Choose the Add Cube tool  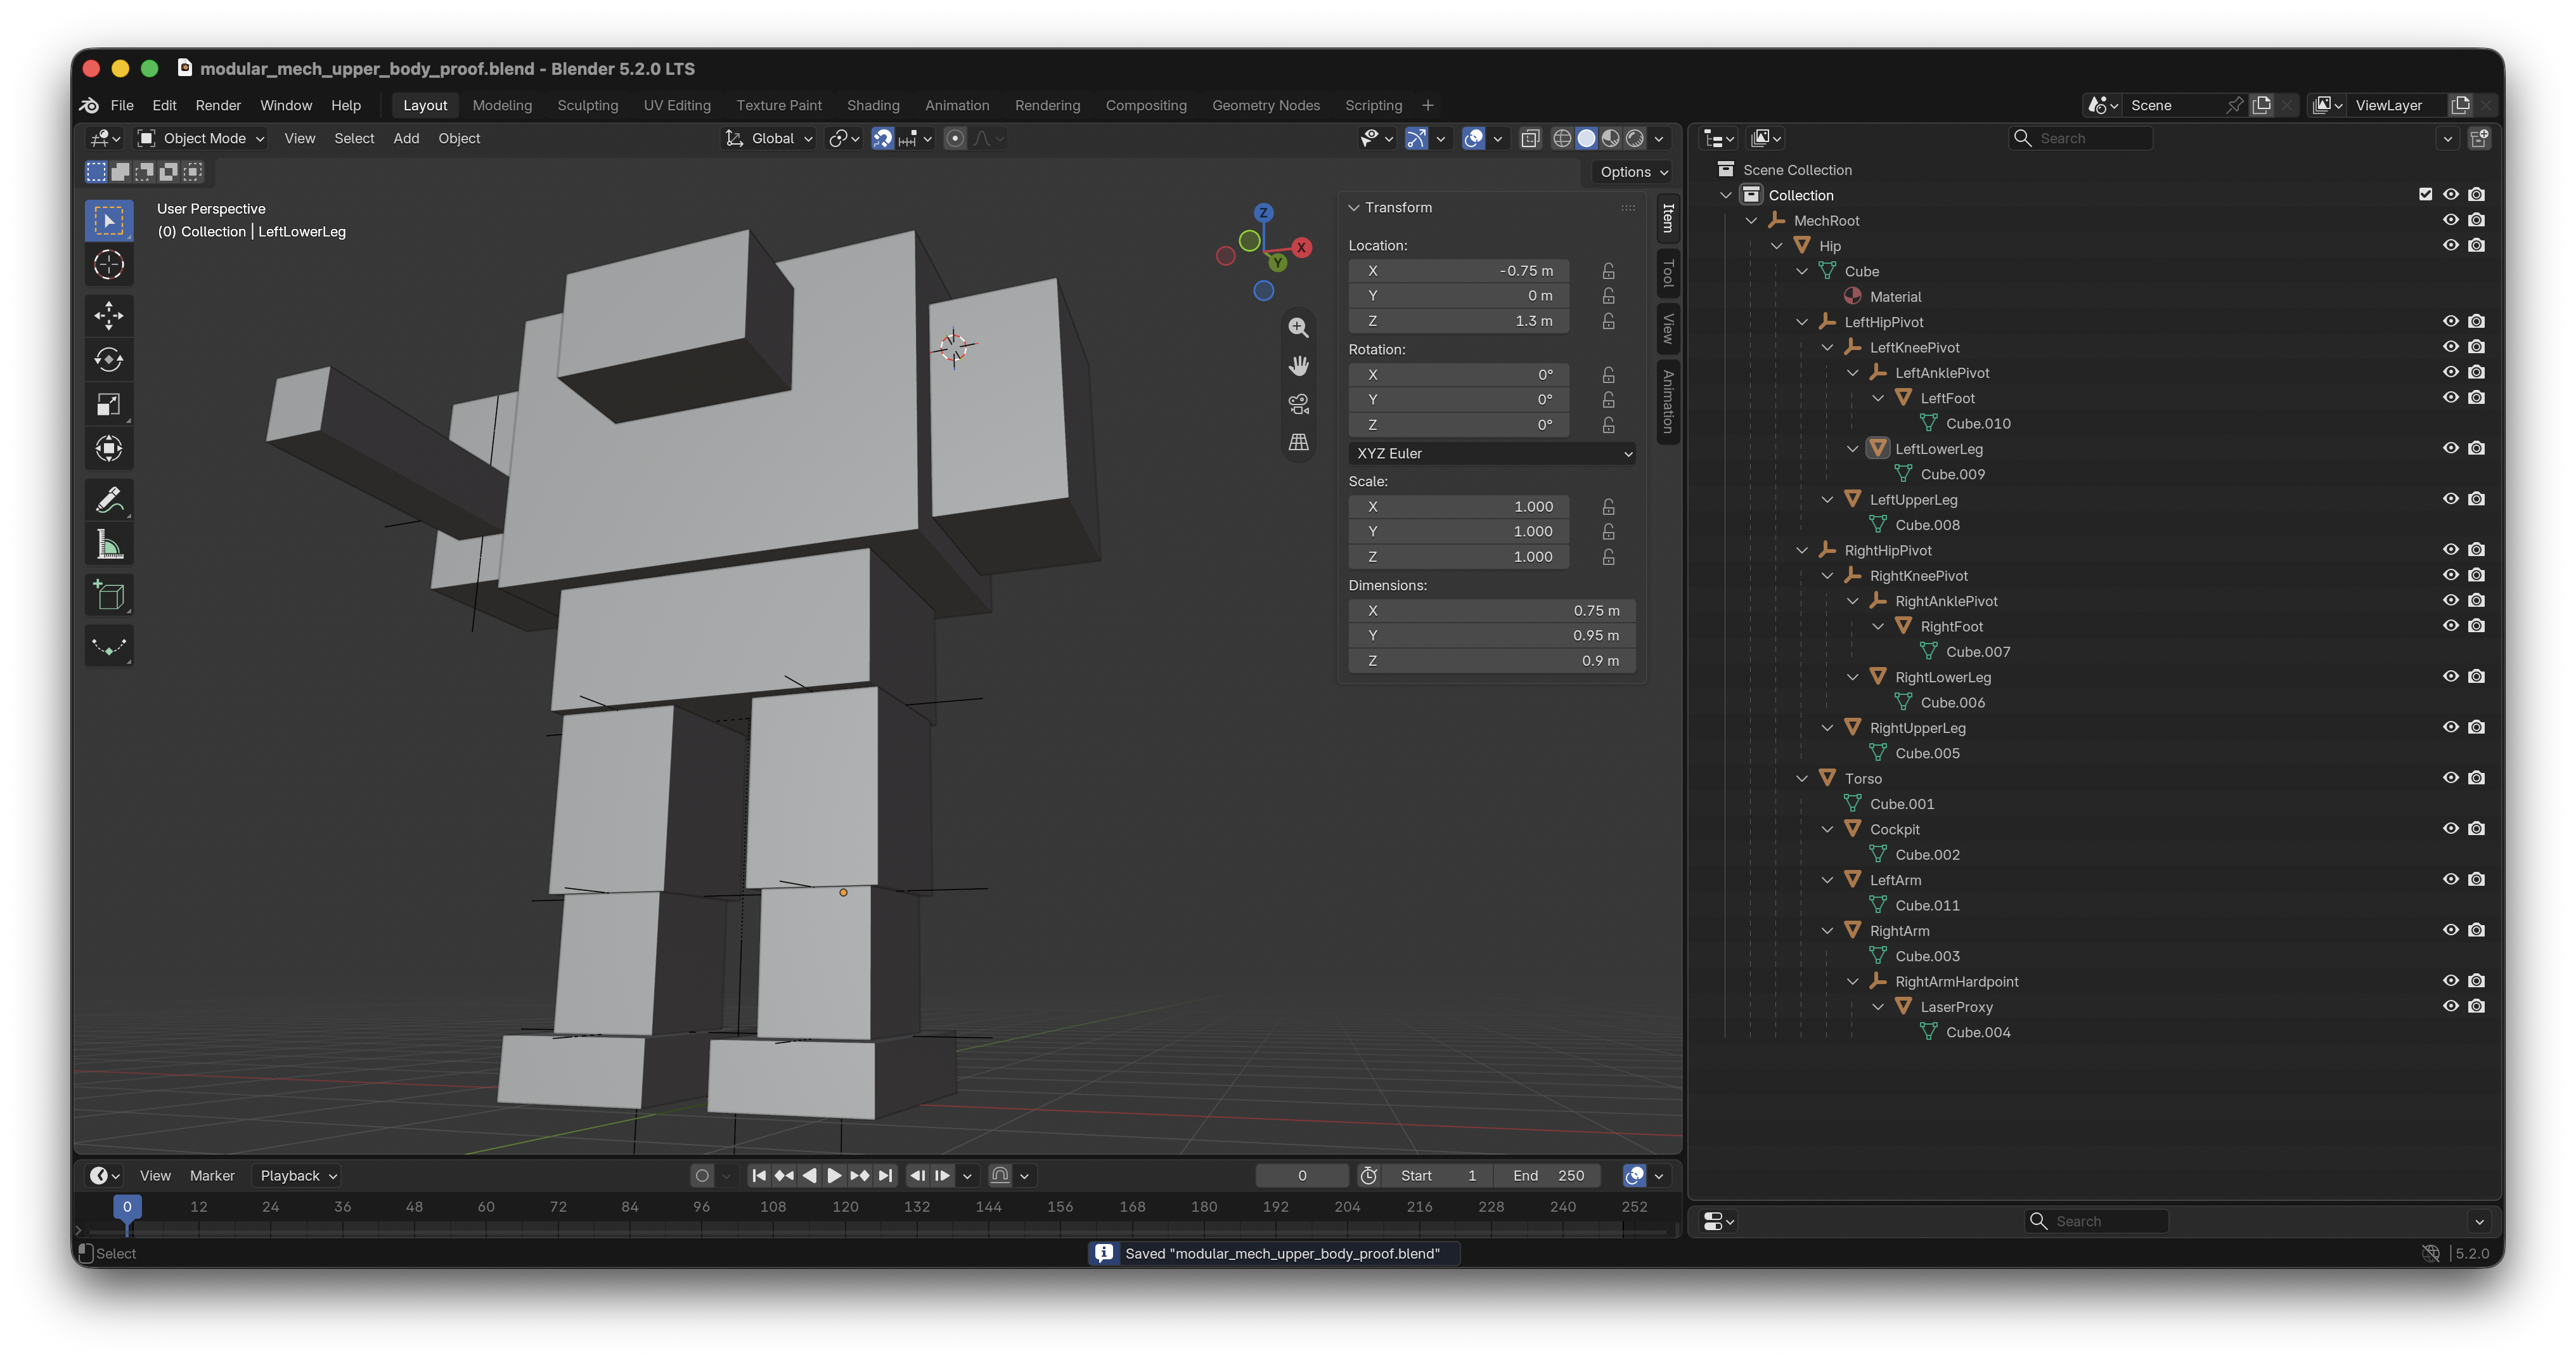click(x=109, y=596)
